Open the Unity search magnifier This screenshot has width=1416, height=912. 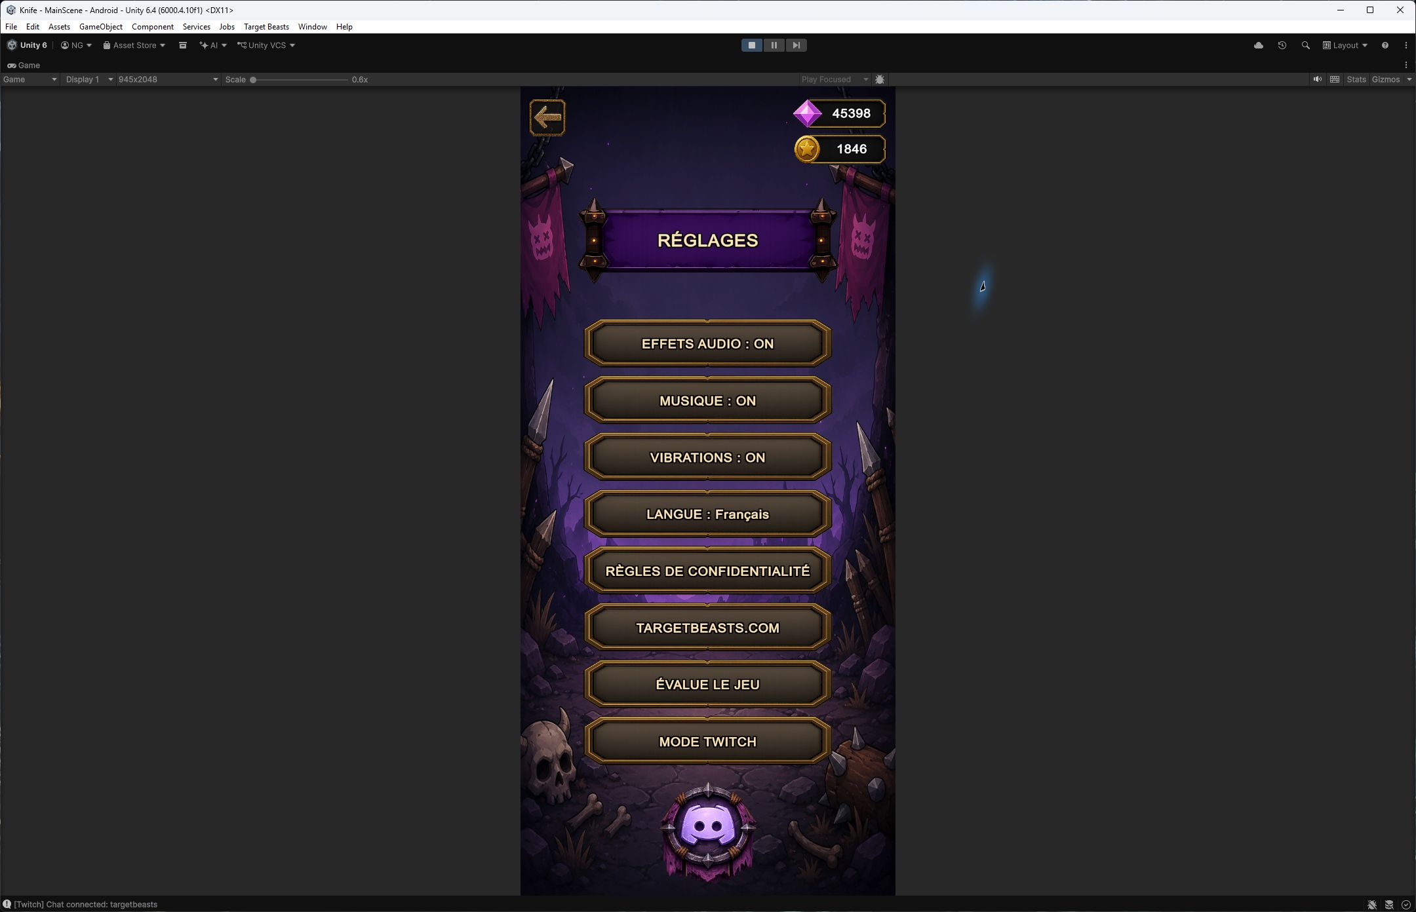pyautogui.click(x=1305, y=45)
